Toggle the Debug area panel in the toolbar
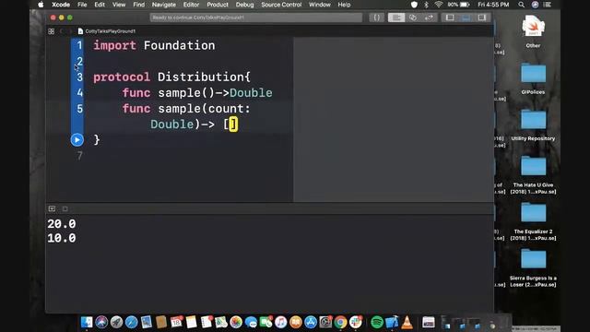The image size is (590, 332). [466, 18]
